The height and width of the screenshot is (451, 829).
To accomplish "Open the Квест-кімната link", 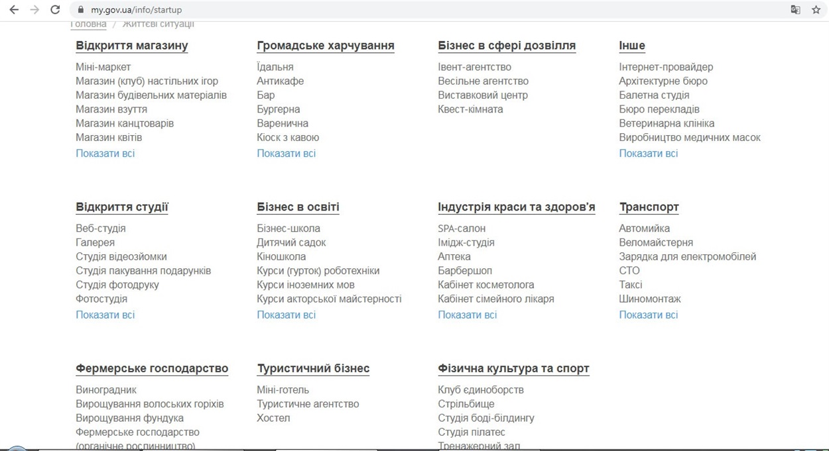I will [470, 109].
